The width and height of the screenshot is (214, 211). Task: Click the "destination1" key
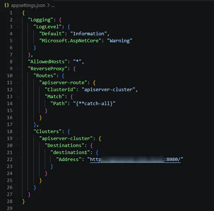70,153
